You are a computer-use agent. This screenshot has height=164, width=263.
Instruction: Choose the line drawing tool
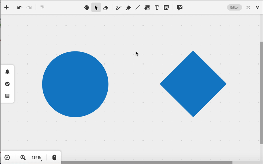(x=138, y=7)
